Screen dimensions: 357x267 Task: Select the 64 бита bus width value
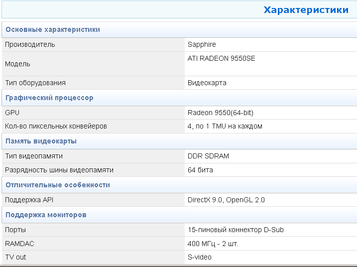[200, 170]
